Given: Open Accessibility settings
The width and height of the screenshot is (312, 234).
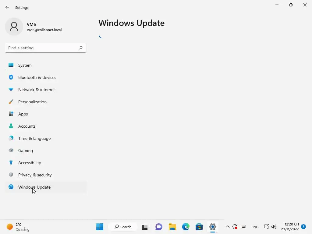Looking at the screenshot, I should point(46,163).
